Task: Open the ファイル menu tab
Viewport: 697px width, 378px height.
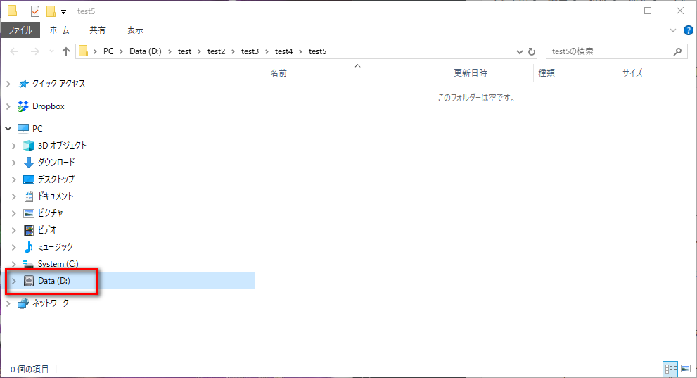Action: pyautogui.click(x=20, y=30)
